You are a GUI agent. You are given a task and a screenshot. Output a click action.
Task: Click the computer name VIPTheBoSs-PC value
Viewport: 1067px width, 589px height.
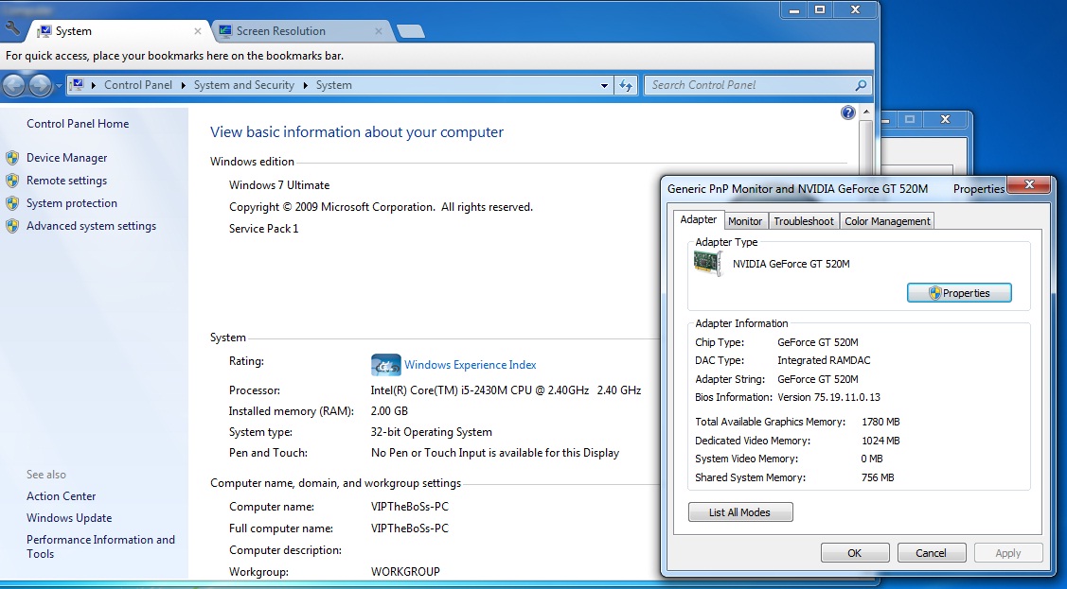point(410,507)
